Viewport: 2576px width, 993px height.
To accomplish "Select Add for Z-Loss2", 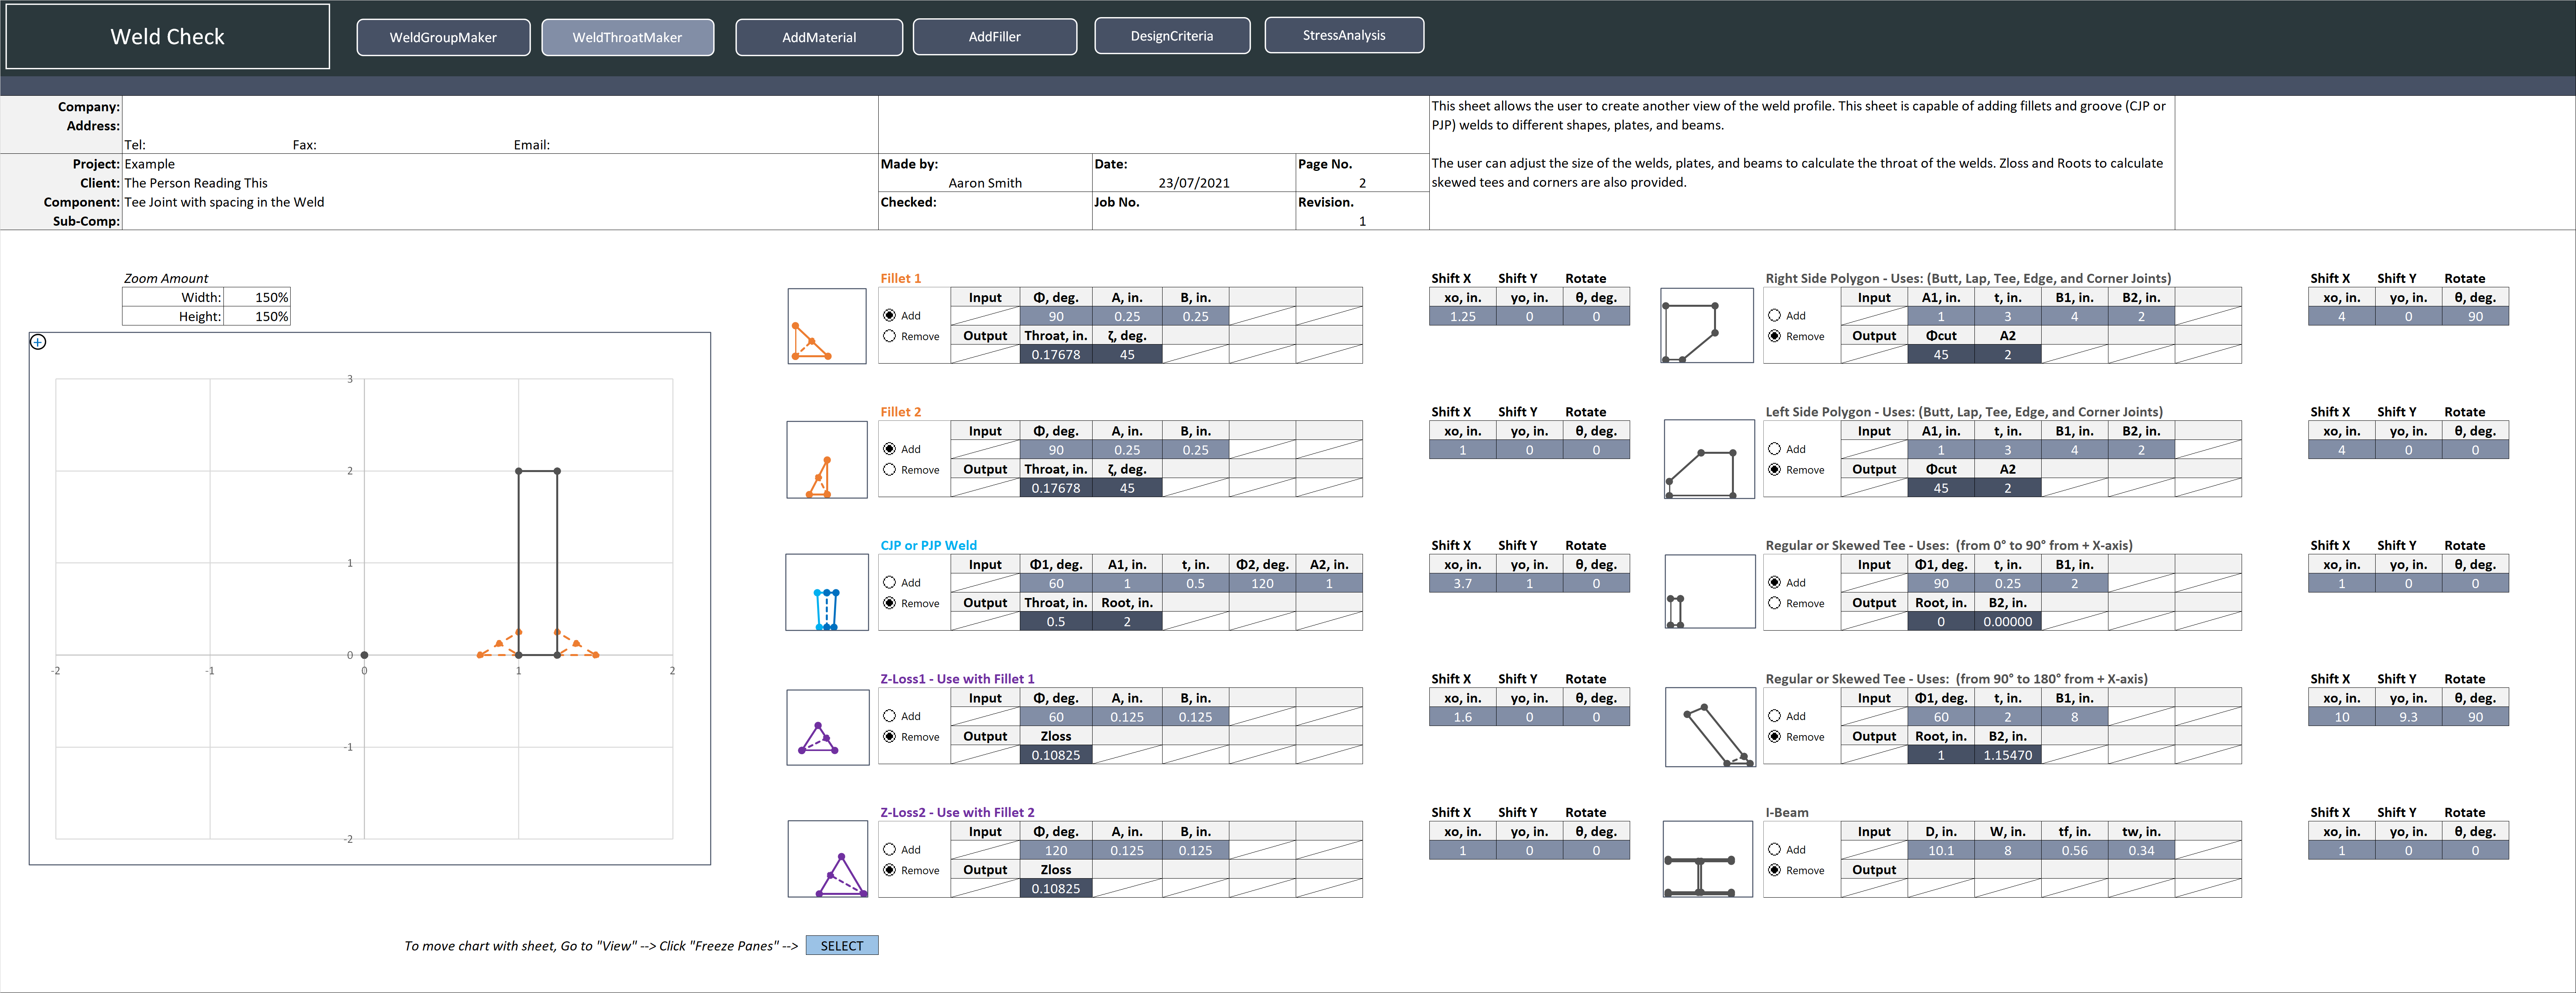I will 889,849.
